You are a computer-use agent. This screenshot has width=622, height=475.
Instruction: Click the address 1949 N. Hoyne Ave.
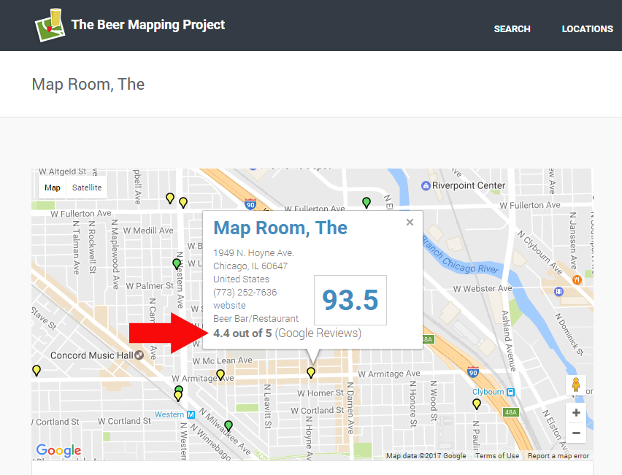pos(253,253)
